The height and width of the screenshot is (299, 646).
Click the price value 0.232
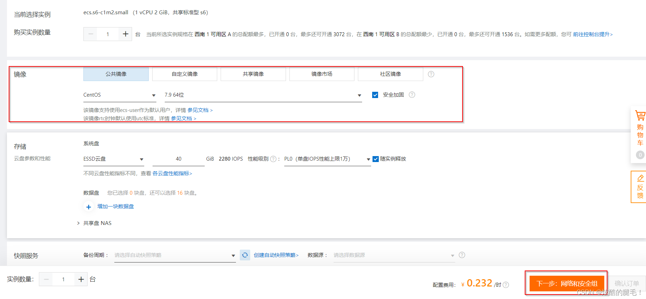tap(480, 283)
